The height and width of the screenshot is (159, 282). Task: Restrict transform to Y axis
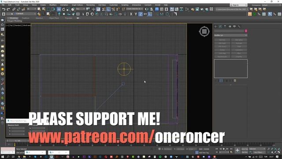tap(136, 14)
